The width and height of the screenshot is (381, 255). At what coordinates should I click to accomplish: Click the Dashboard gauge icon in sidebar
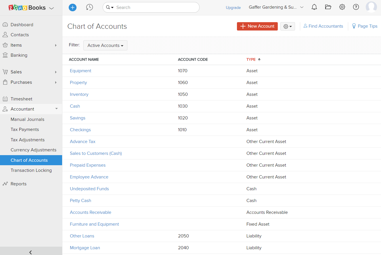click(x=5, y=25)
